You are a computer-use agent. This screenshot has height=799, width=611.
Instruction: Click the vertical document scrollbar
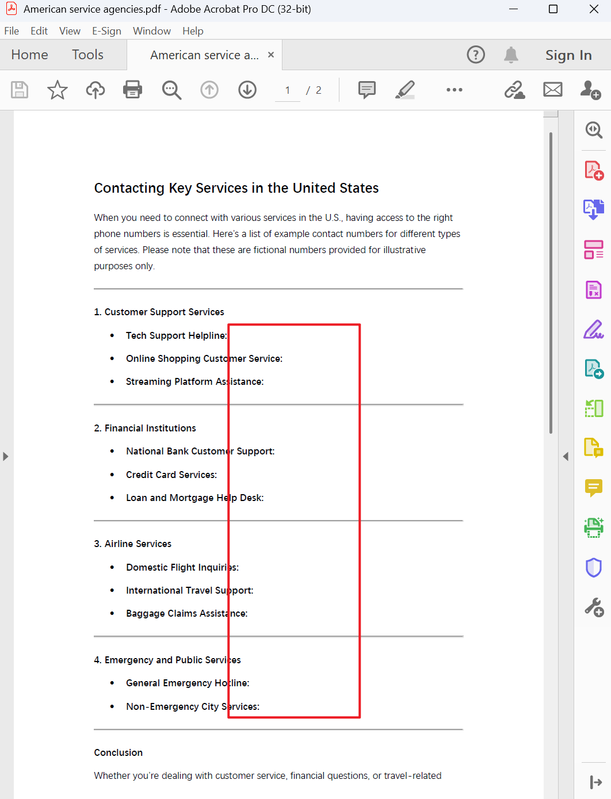[551, 282]
